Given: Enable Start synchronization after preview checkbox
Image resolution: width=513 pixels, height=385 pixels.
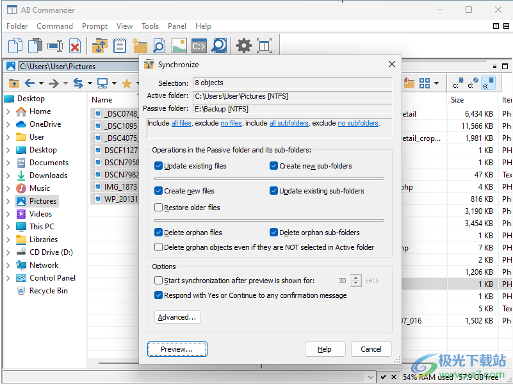Looking at the screenshot, I should 158,281.
